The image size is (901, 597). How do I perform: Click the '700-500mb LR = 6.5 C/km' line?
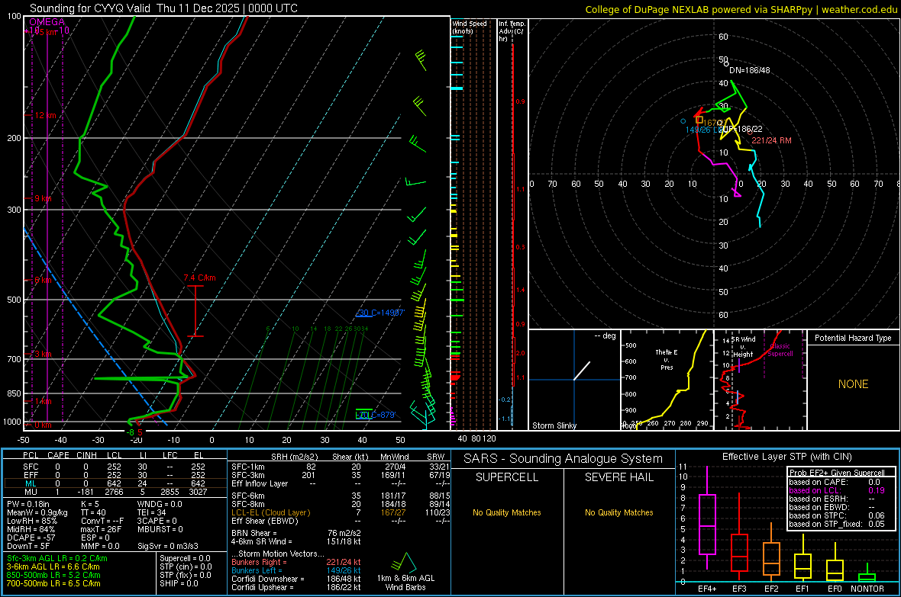(x=53, y=583)
